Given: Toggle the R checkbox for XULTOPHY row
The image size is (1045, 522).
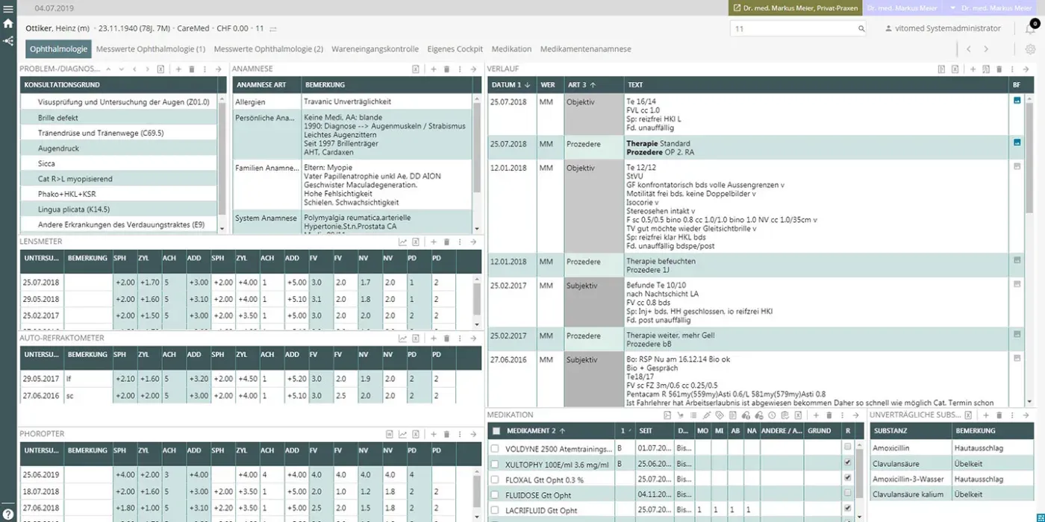Looking at the screenshot, I should click(x=847, y=462).
